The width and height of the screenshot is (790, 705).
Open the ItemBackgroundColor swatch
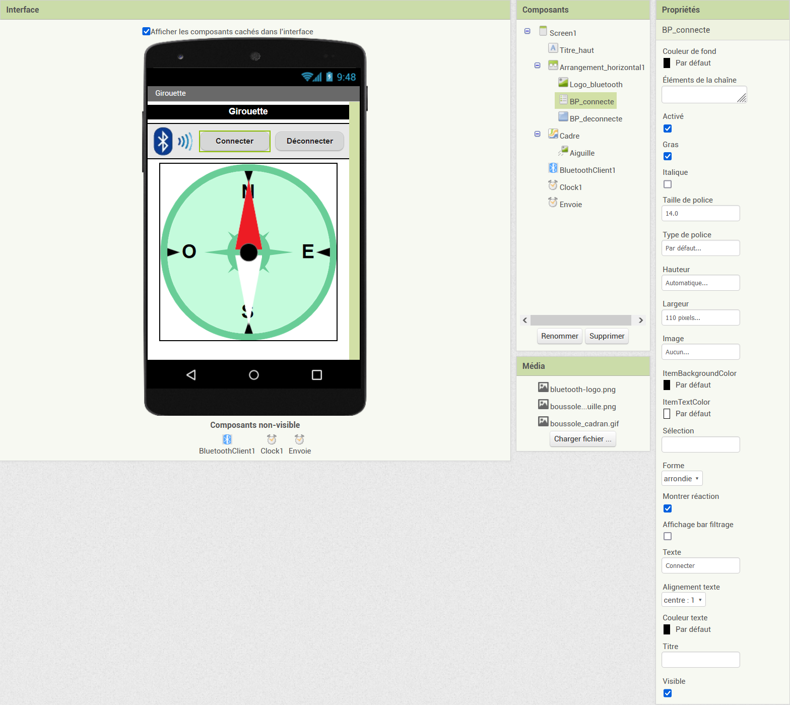667,385
